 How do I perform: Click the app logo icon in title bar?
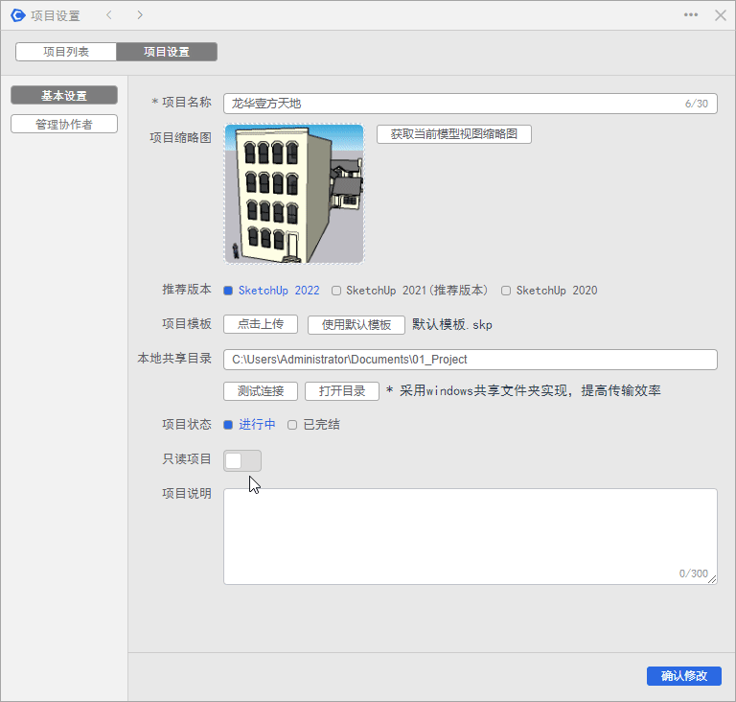pos(17,15)
